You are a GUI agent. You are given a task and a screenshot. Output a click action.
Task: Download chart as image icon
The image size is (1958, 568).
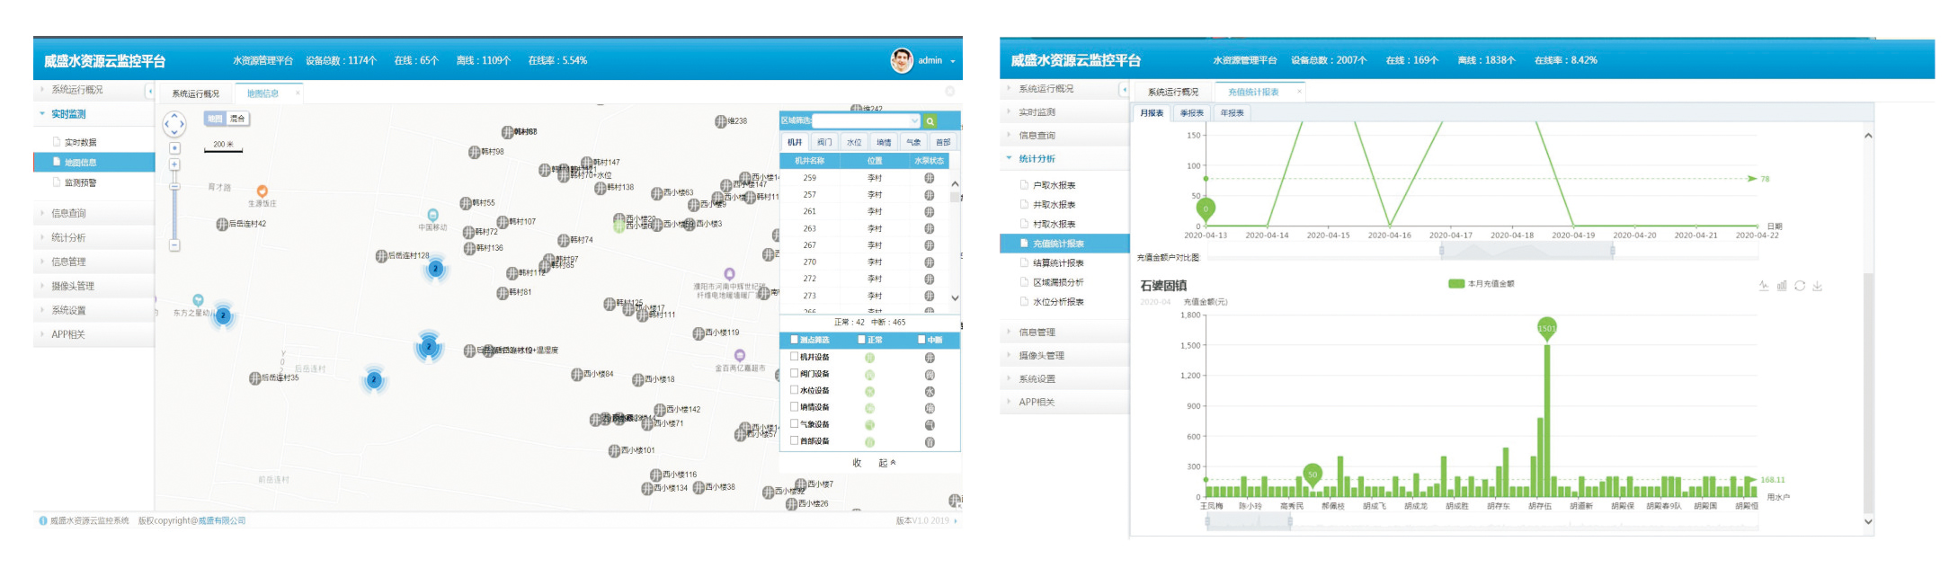(1817, 286)
